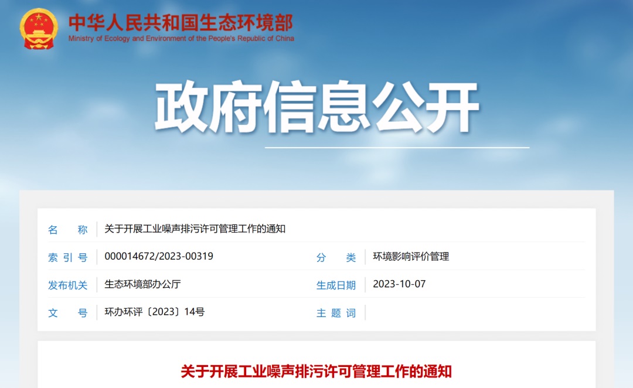Image resolution: width=633 pixels, height=388 pixels.
Task: Click the national emblem logo
Action: pos(39,28)
